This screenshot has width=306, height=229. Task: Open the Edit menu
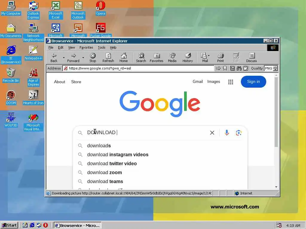click(x=61, y=47)
